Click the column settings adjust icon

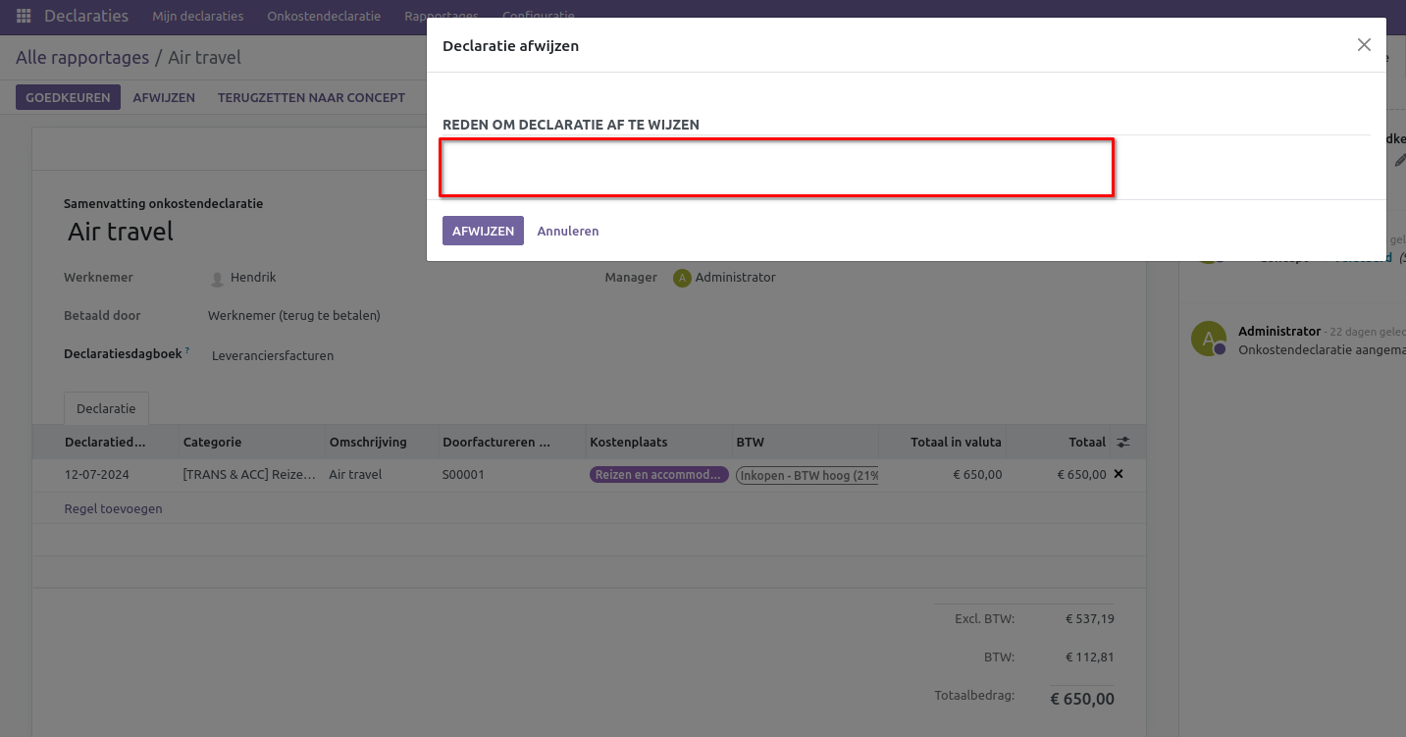pyautogui.click(x=1122, y=443)
